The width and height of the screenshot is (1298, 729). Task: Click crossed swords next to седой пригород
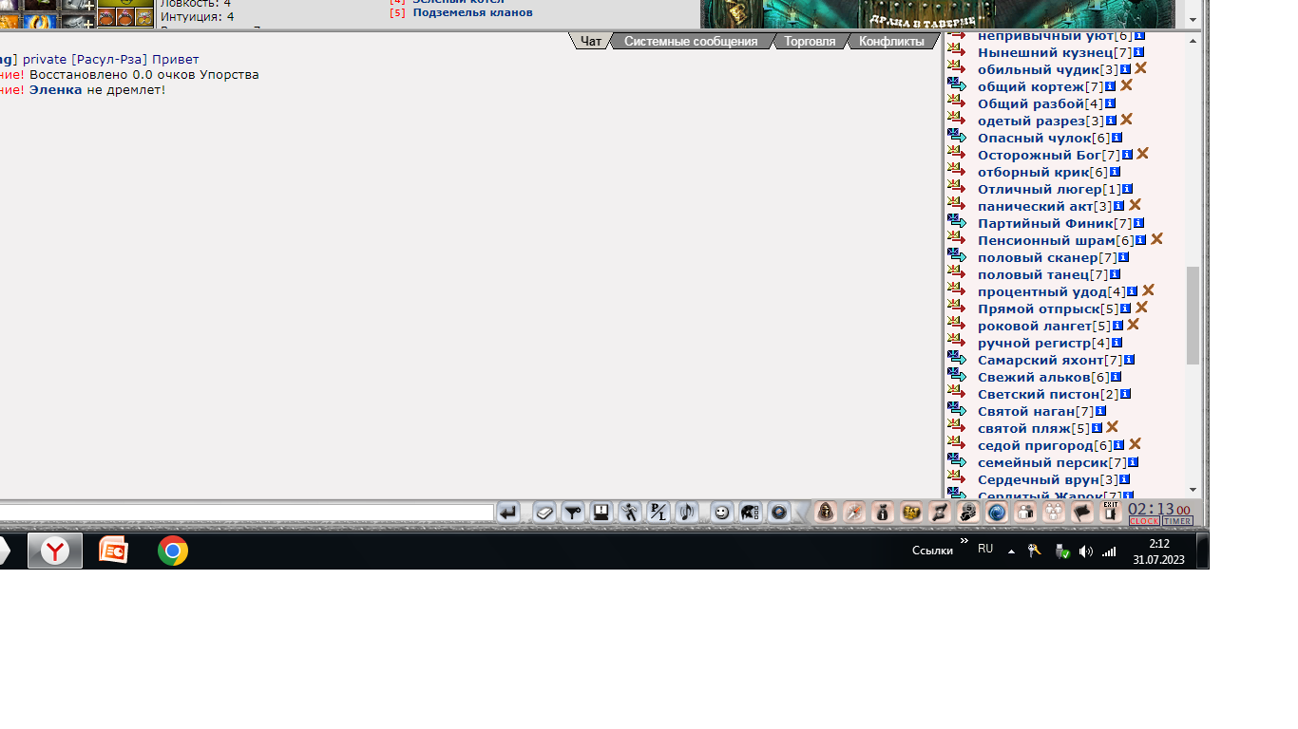click(1135, 444)
